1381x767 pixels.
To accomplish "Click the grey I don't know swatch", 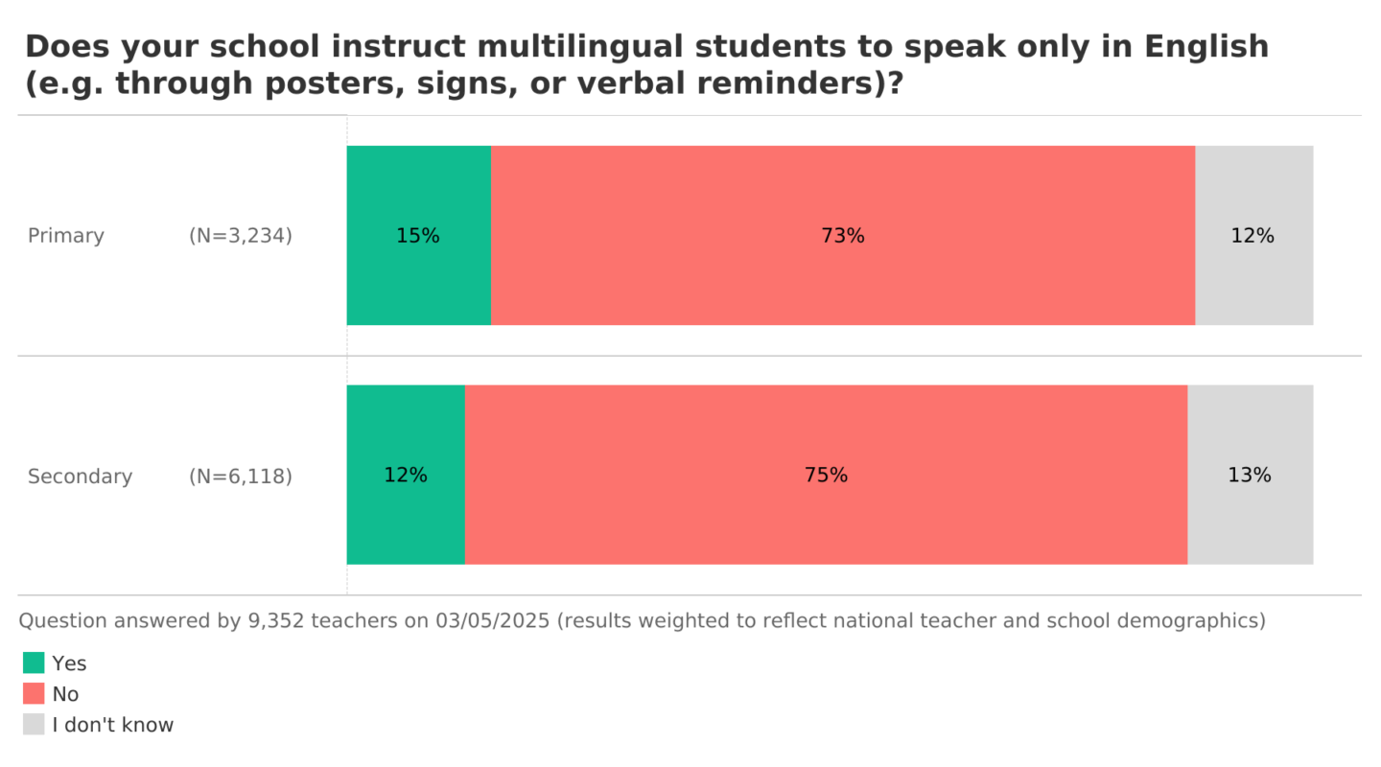I will (34, 724).
